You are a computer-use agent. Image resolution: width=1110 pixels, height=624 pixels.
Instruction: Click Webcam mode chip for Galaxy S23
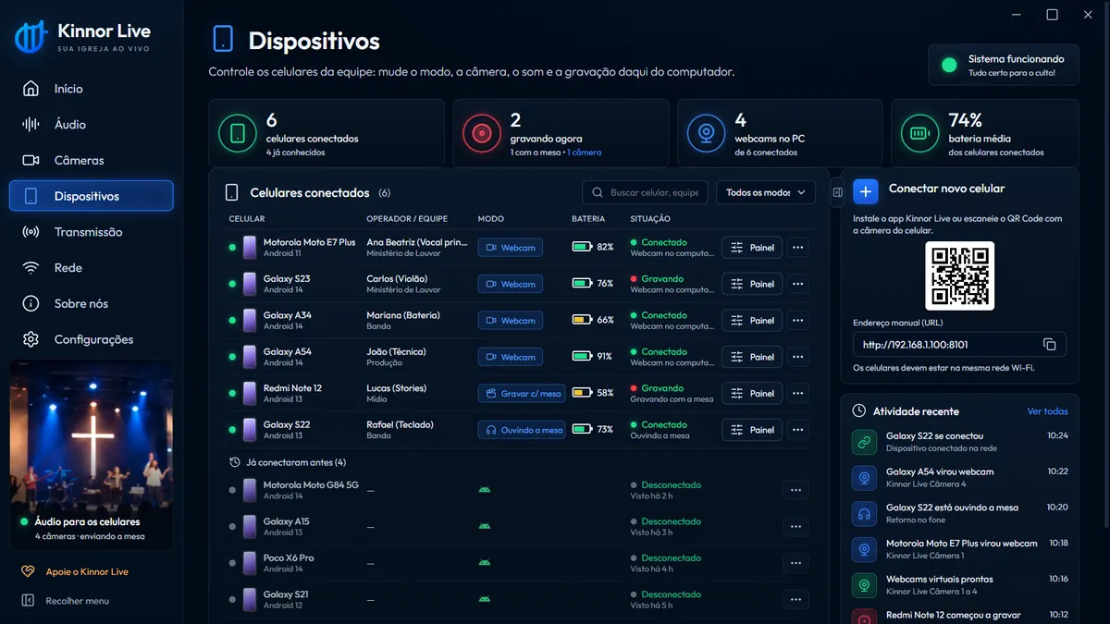click(511, 284)
